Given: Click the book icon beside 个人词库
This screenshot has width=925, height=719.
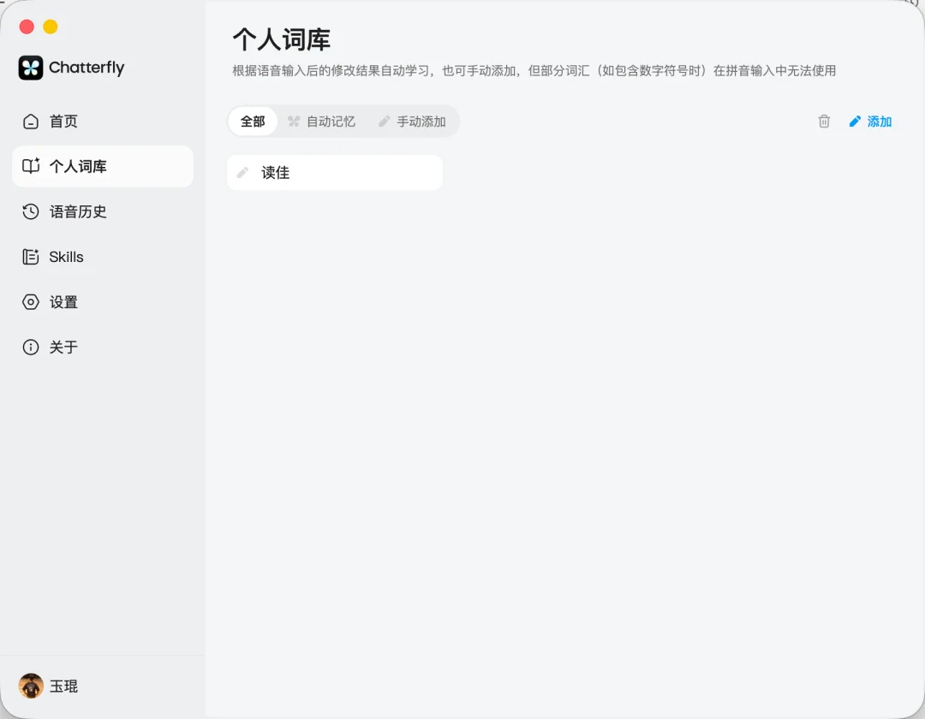Looking at the screenshot, I should click(x=31, y=166).
